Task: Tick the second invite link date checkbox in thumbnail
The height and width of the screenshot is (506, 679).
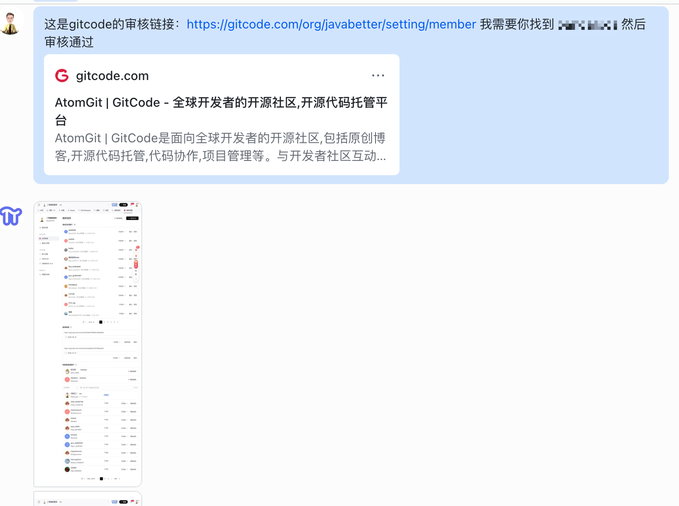Action: [65, 353]
